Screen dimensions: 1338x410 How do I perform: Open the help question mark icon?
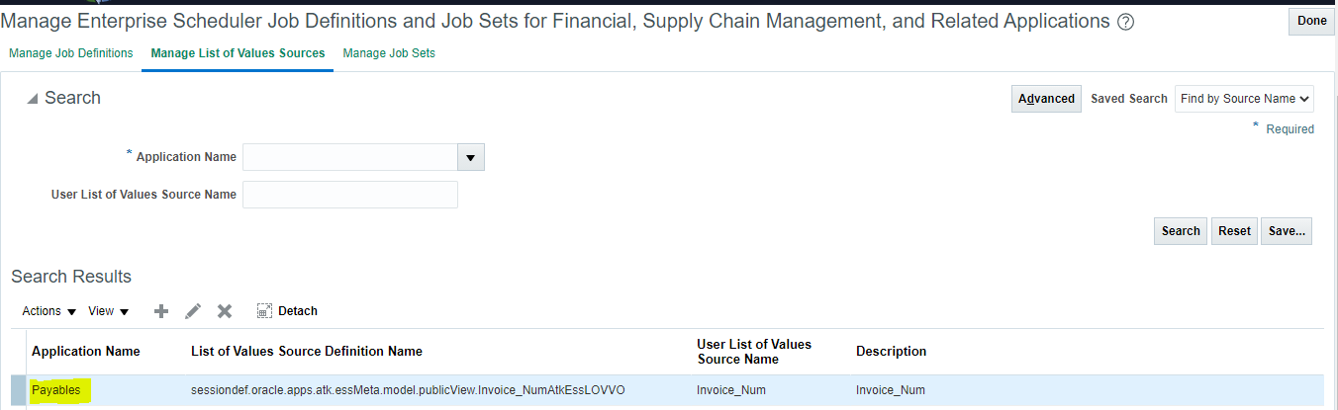click(1125, 22)
